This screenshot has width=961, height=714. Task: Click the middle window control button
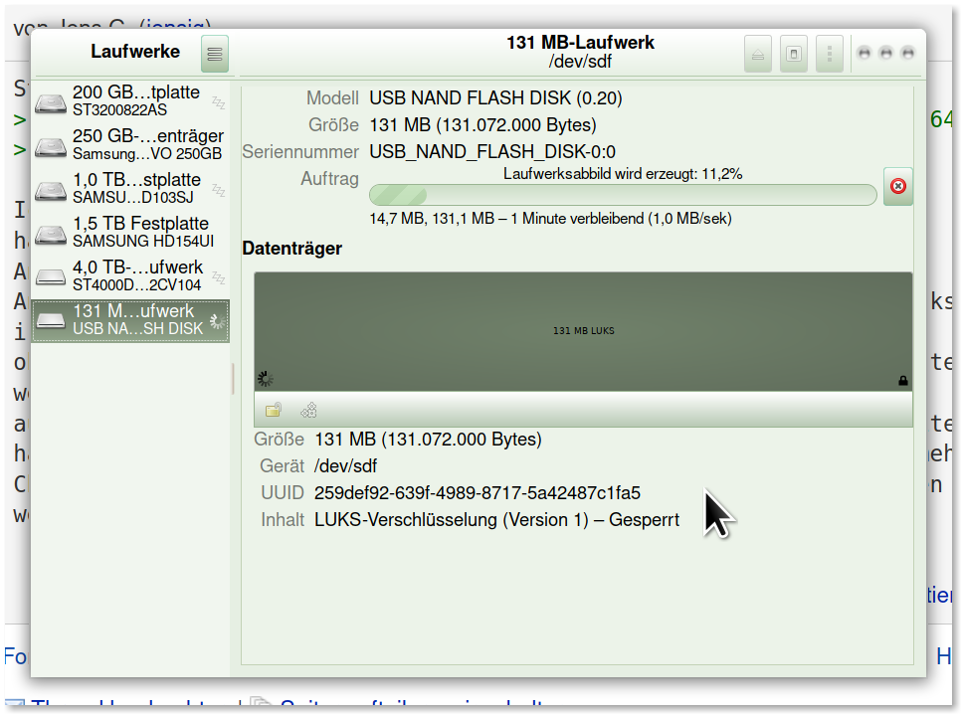[885, 54]
